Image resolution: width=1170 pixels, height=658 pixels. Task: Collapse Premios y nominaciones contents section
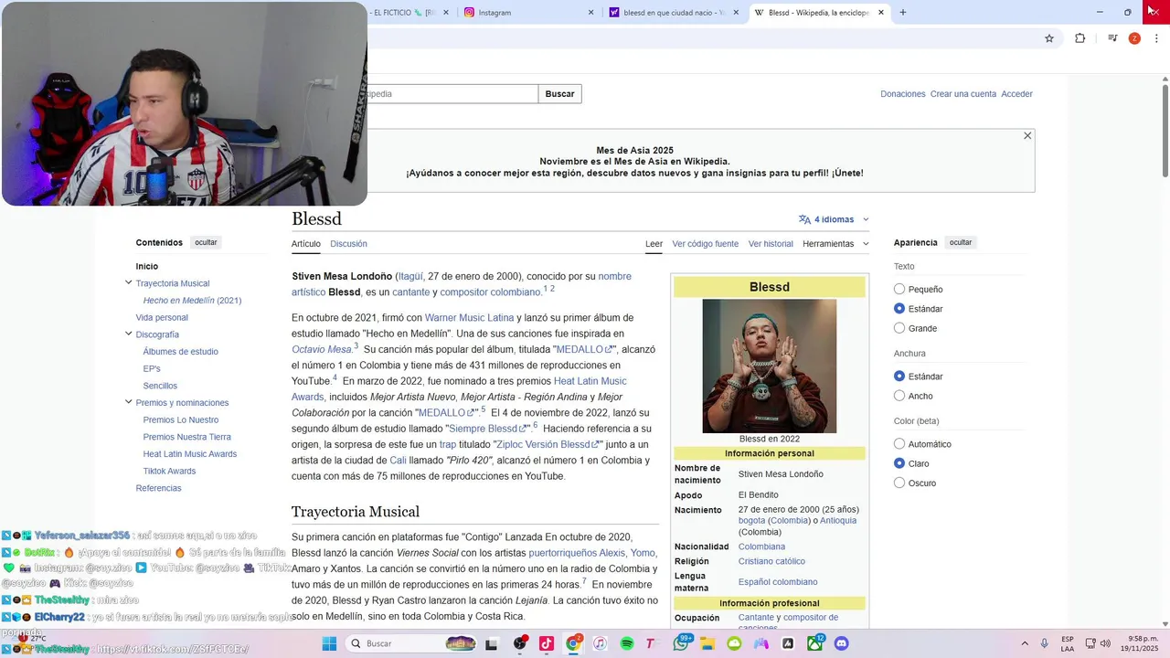point(129,402)
